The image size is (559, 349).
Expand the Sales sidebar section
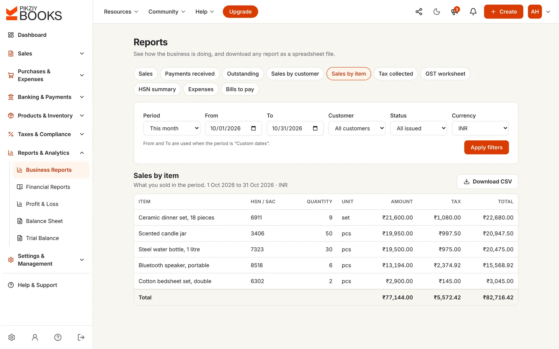click(x=46, y=53)
